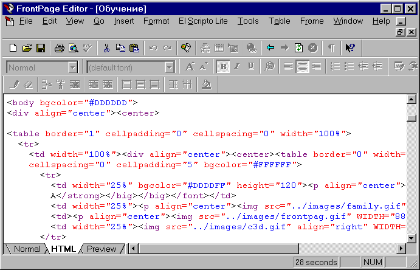Print the page with the printer icon
420x270 pixels.
pyautogui.click(x=60, y=47)
